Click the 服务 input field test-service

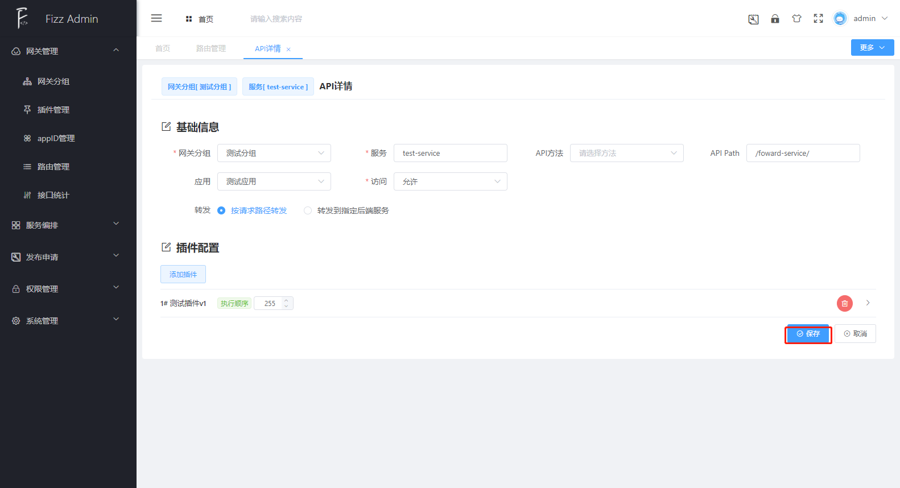coord(451,153)
